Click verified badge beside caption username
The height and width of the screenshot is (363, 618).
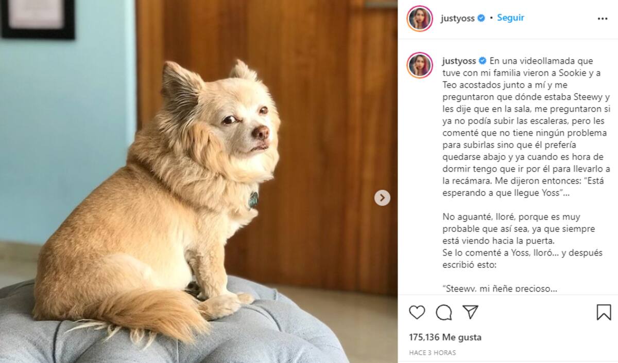(x=483, y=61)
